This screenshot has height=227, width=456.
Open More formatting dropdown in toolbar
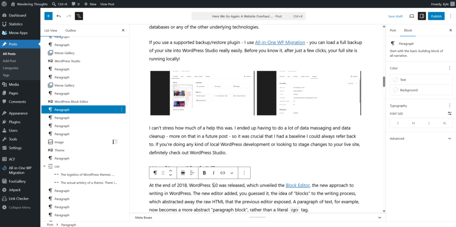click(232, 173)
